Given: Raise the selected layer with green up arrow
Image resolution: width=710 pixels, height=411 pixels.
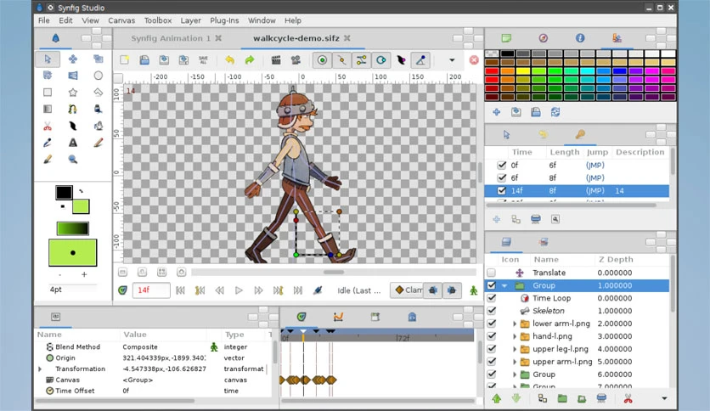Looking at the screenshot, I should tap(497, 399).
